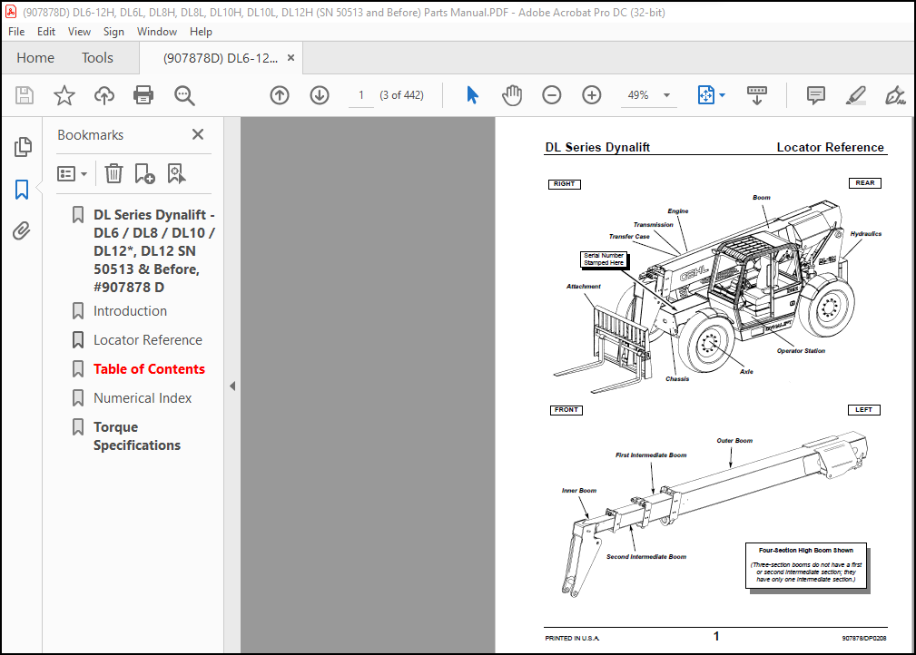The width and height of the screenshot is (916, 655).
Task: Open page thumbnails side panel
Action: tap(22, 147)
